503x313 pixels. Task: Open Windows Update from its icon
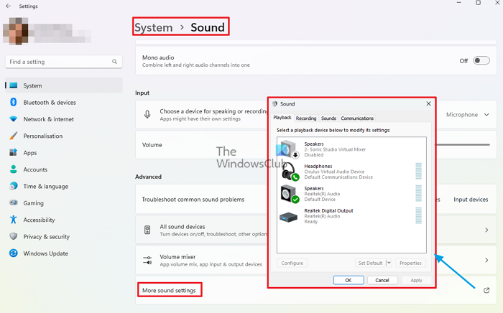click(x=13, y=253)
